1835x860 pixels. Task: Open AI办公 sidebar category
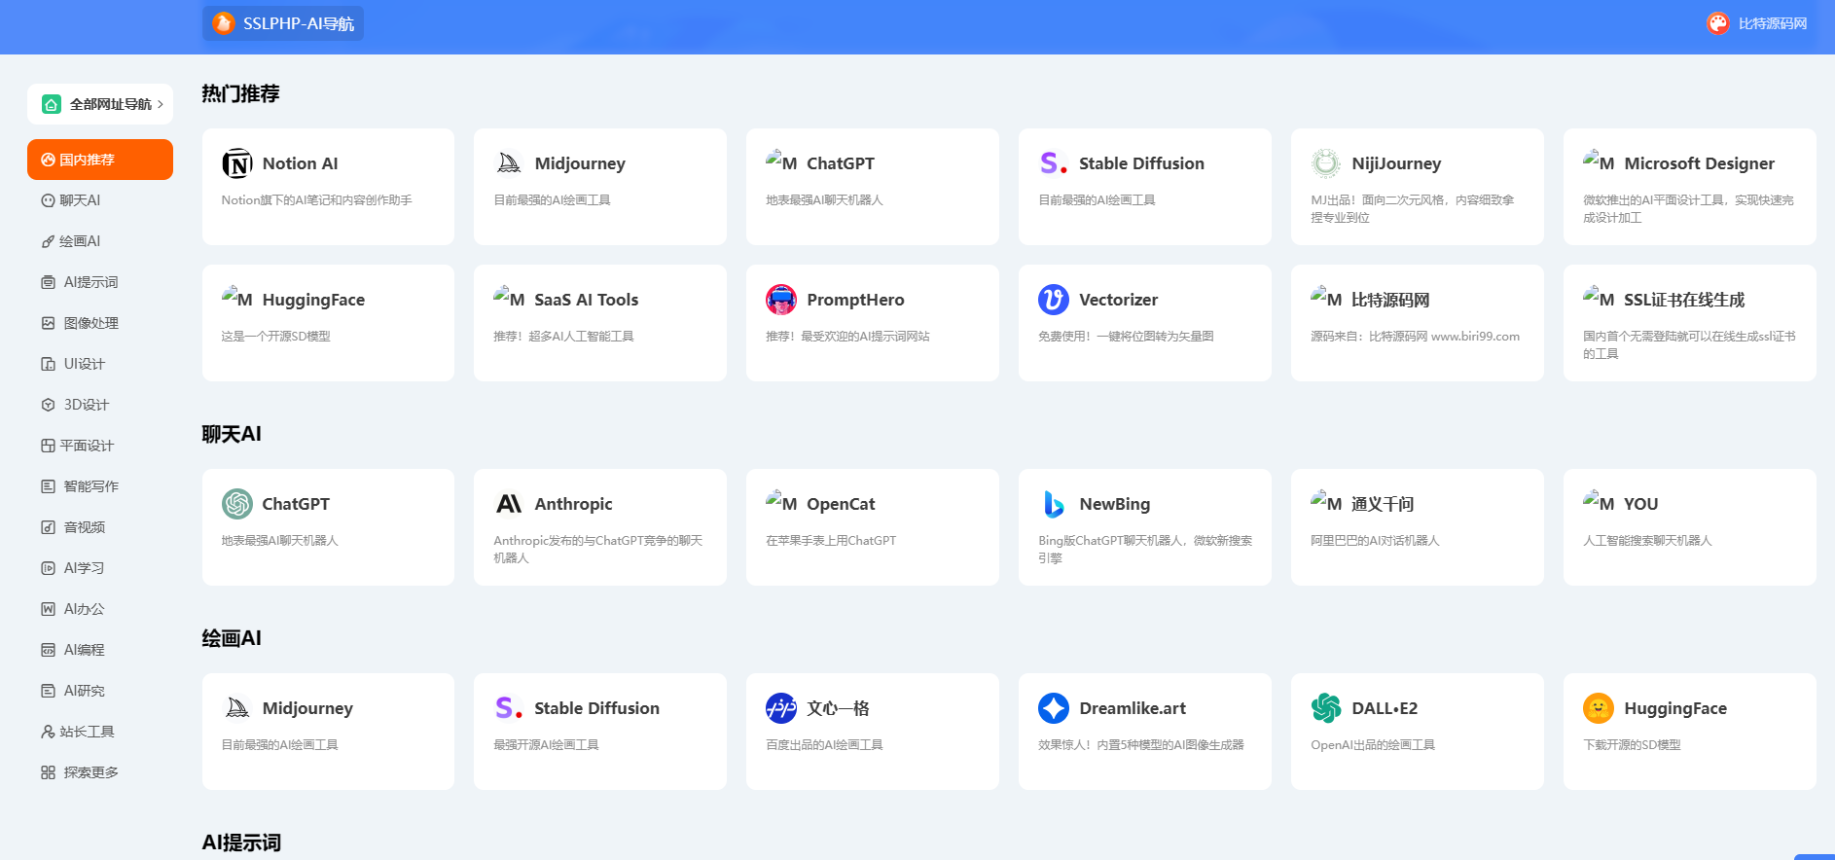pyautogui.click(x=100, y=609)
